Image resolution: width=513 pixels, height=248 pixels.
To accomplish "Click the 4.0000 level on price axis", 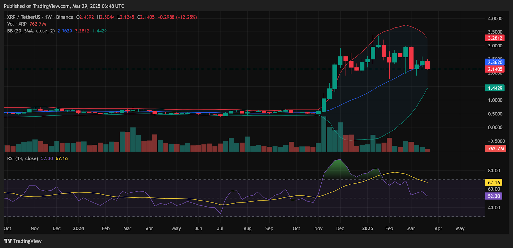I will coord(495,19).
